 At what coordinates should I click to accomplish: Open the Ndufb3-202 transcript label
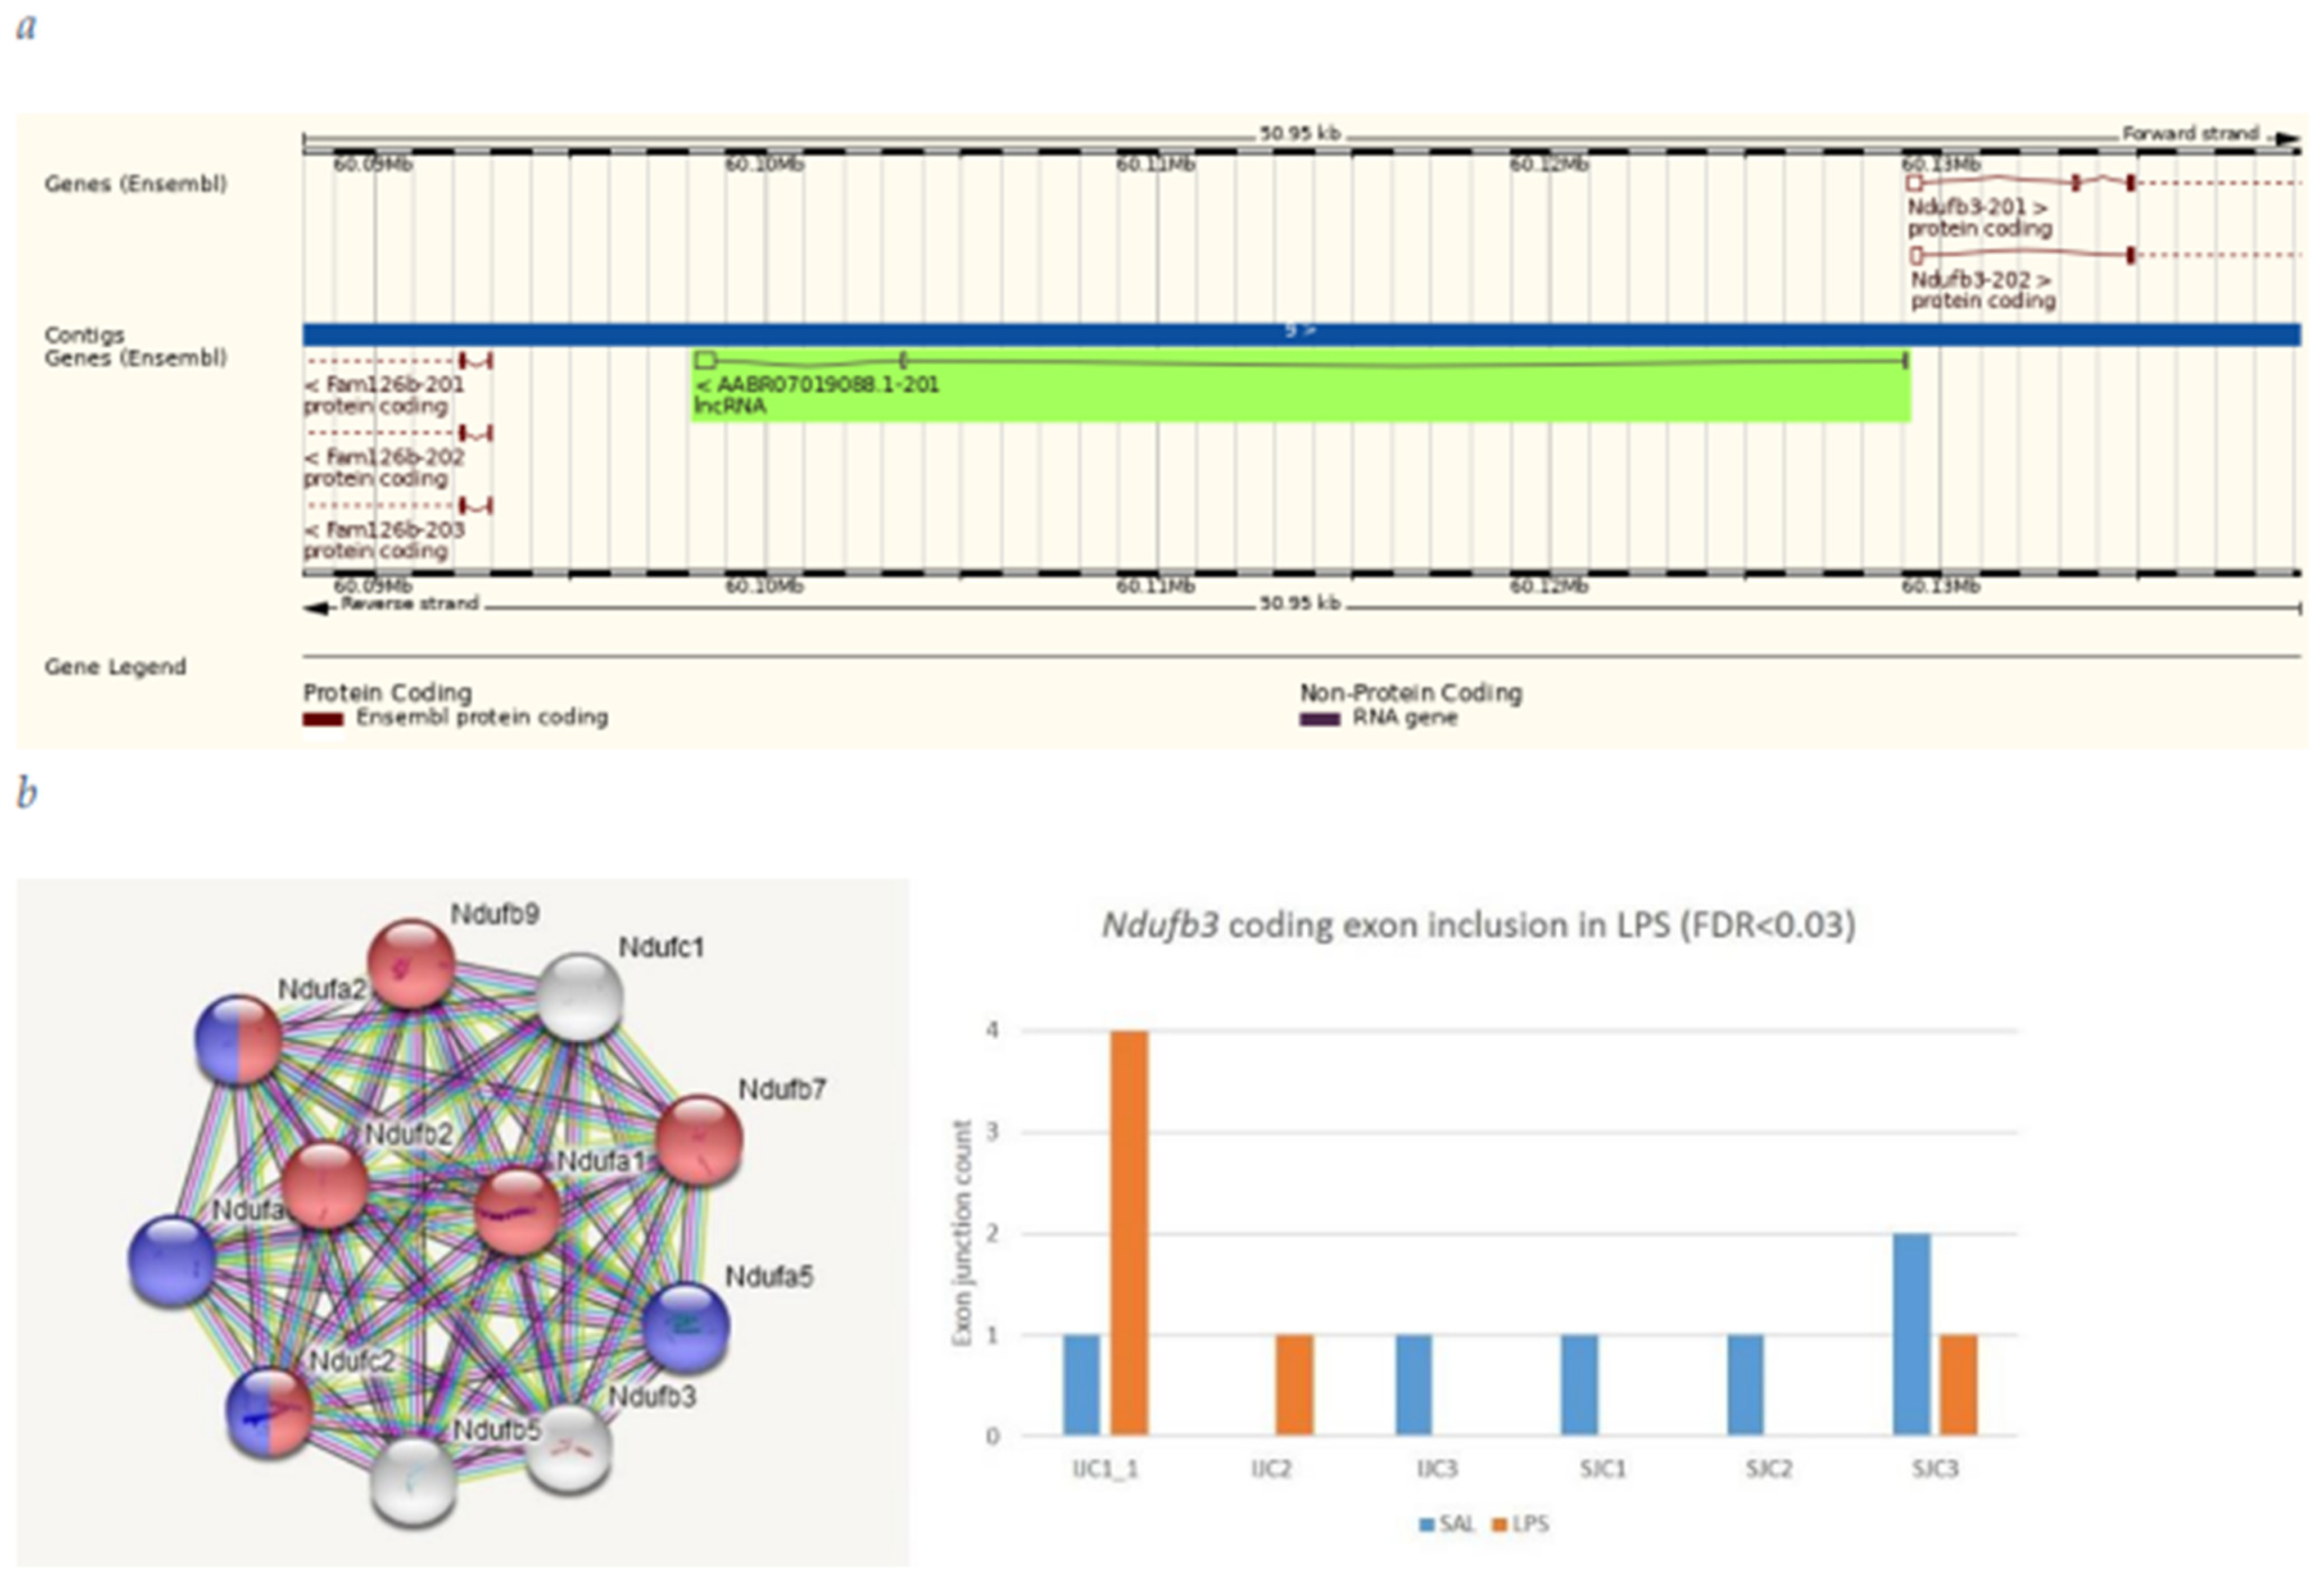click(1980, 280)
